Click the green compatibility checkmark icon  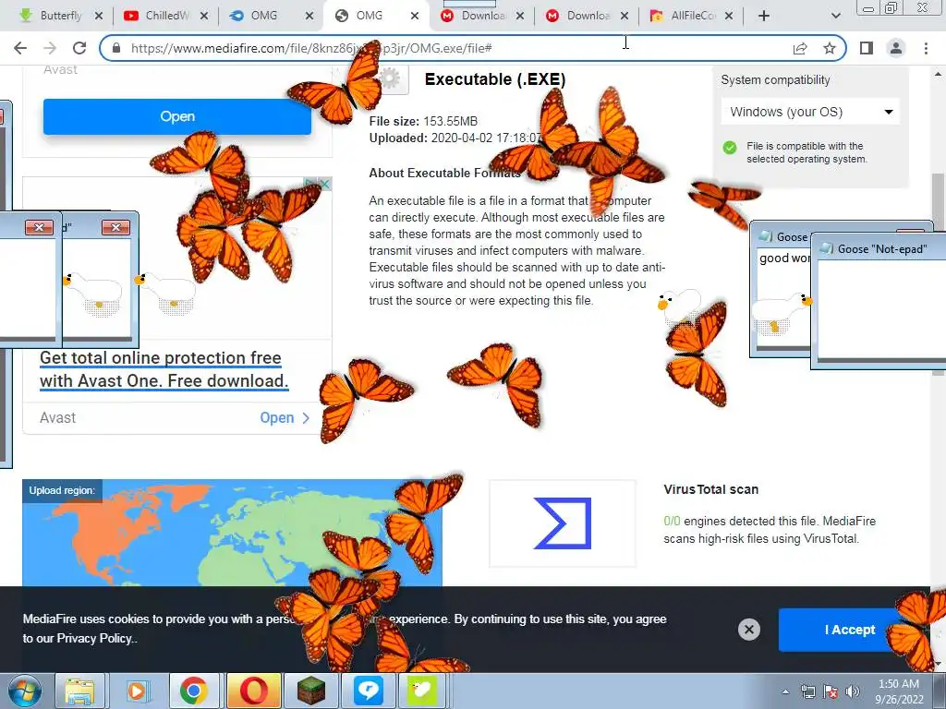point(730,147)
